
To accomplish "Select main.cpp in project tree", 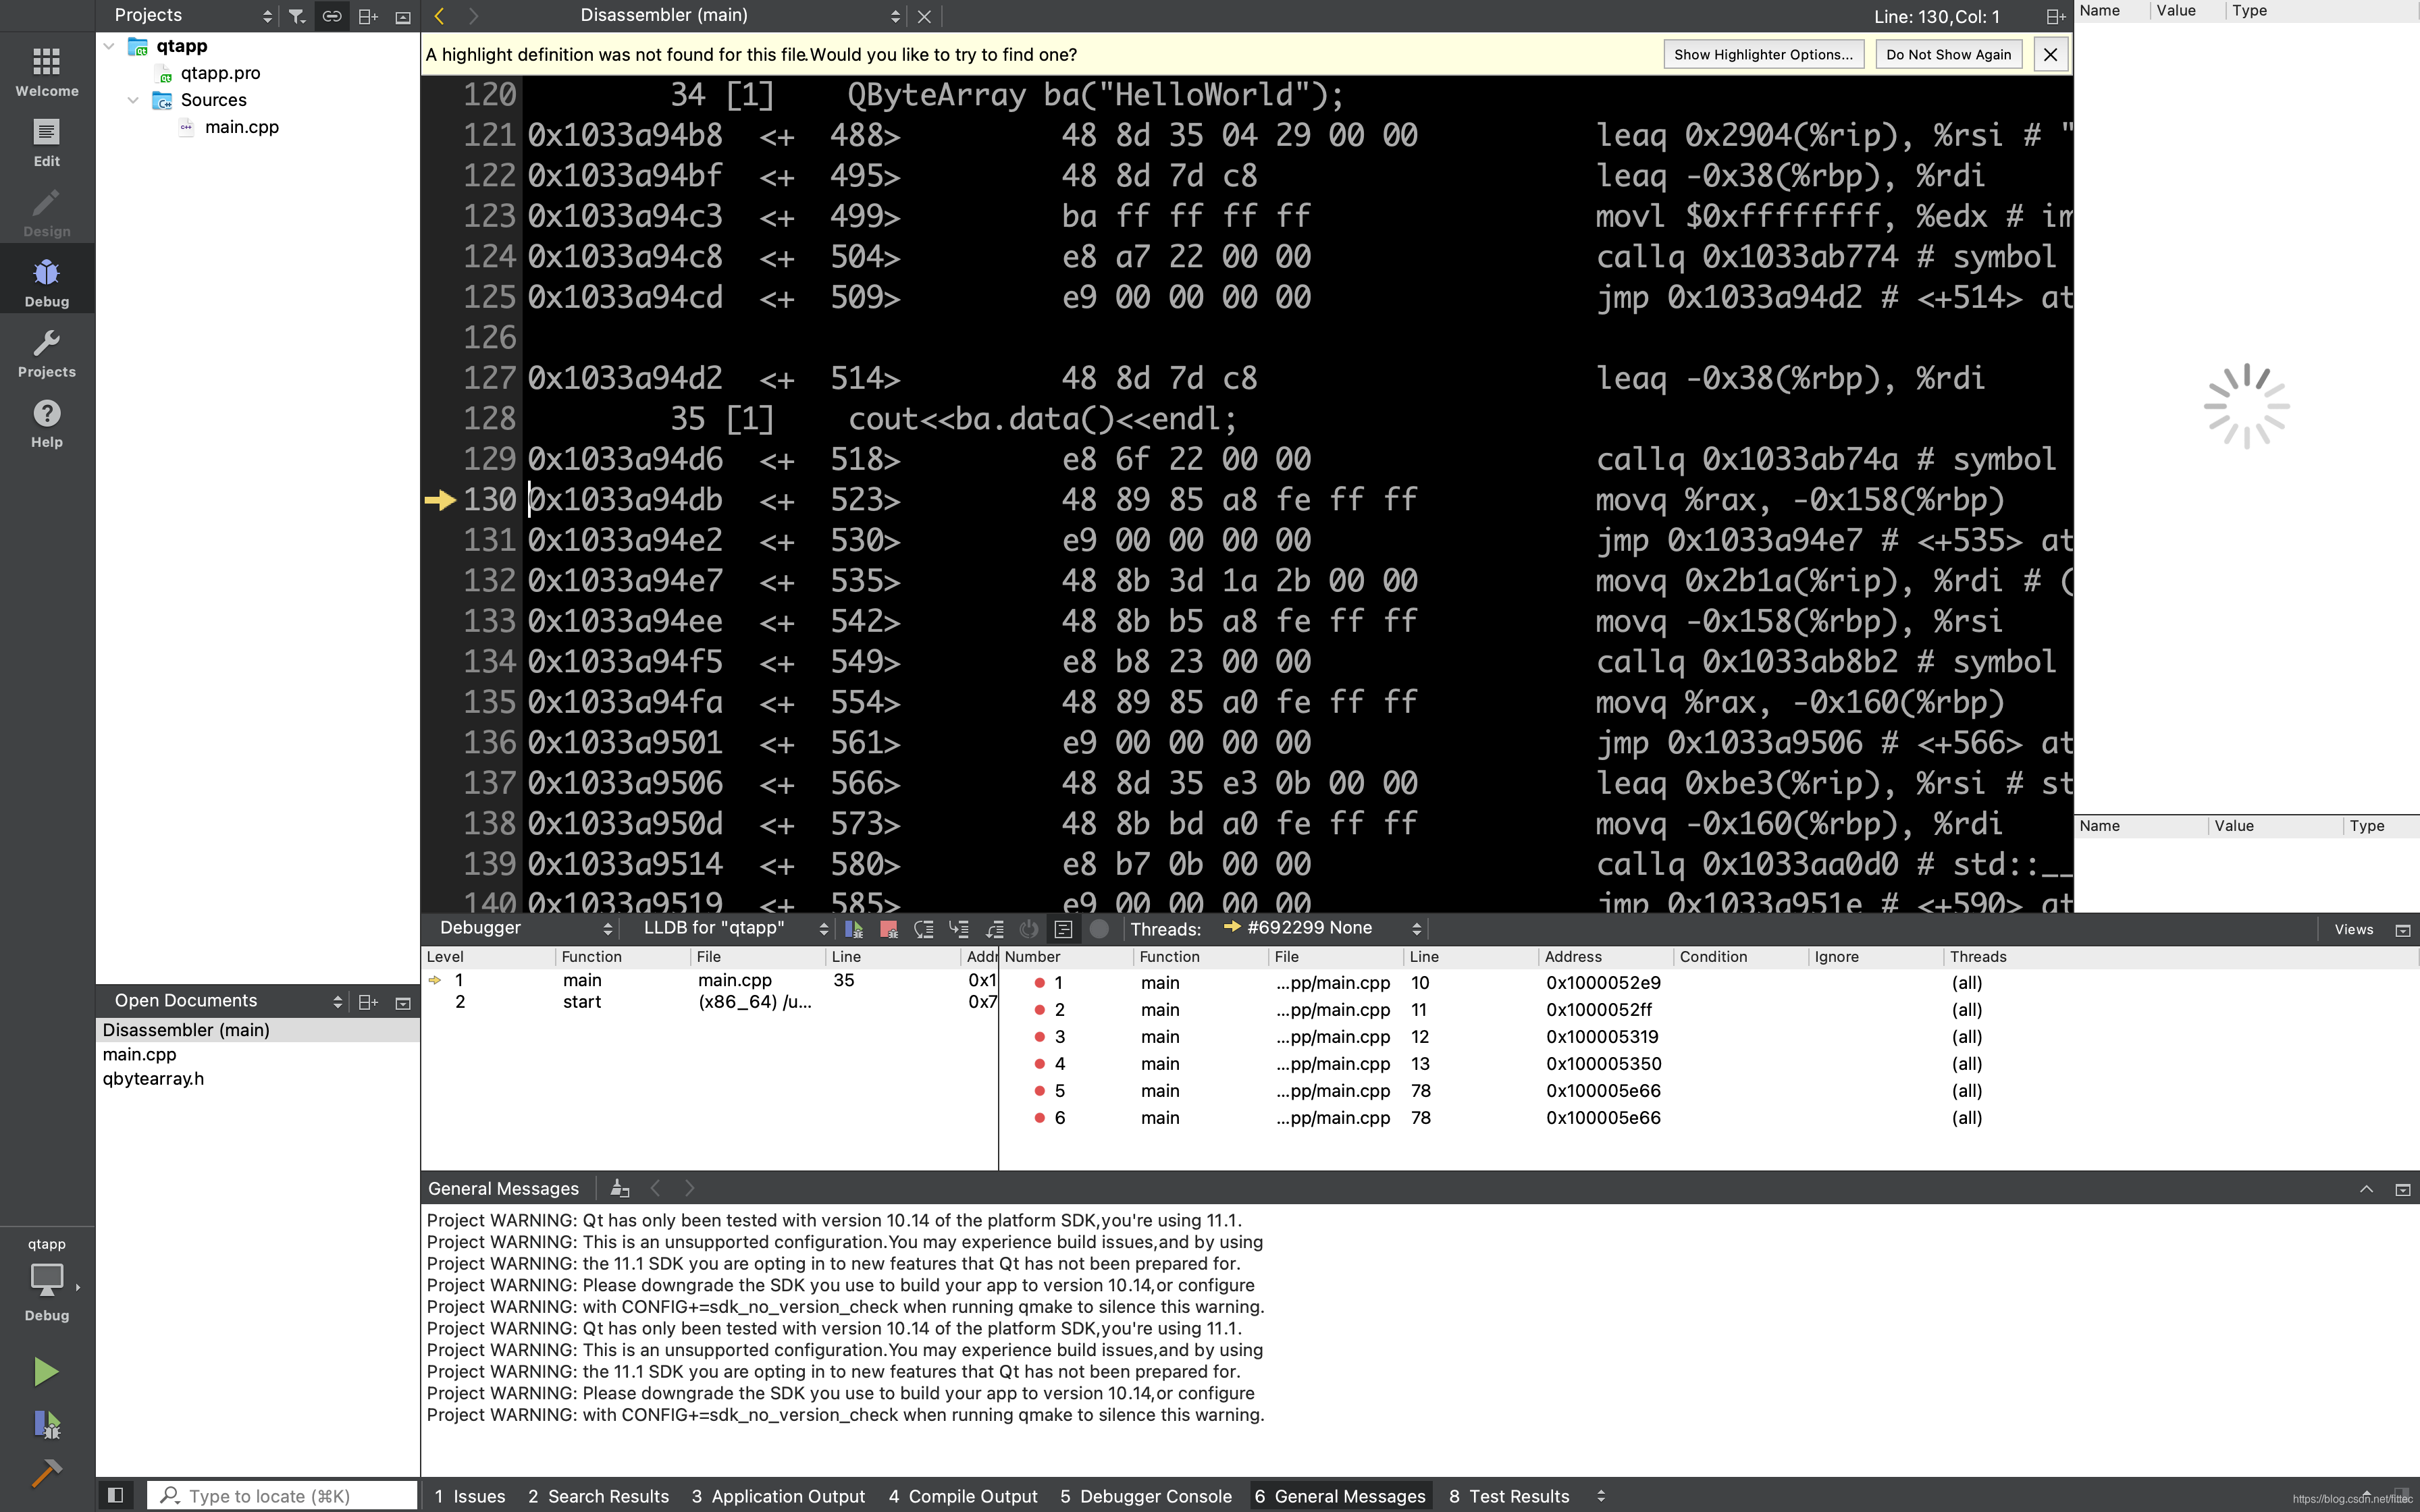I will point(241,127).
